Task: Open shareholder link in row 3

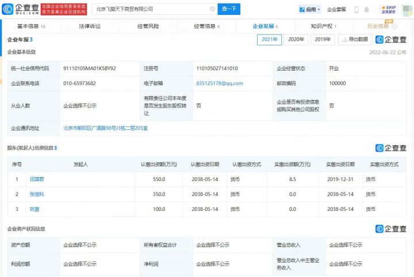Action: (34, 209)
